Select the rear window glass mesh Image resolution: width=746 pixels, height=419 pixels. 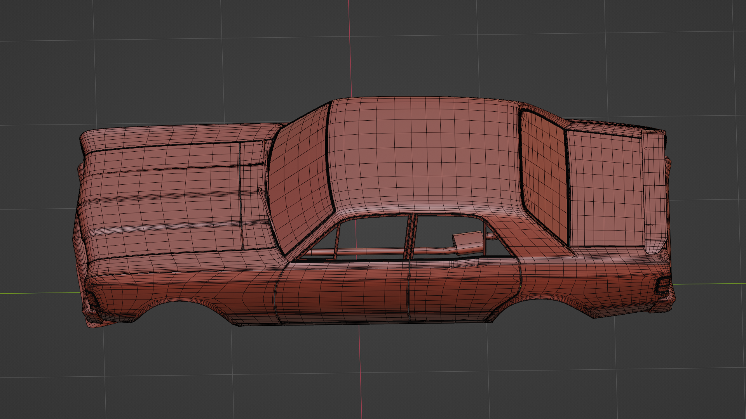(544, 175)
